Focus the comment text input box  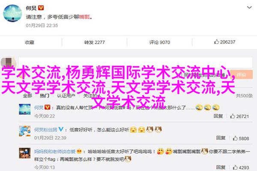point(135,62)
